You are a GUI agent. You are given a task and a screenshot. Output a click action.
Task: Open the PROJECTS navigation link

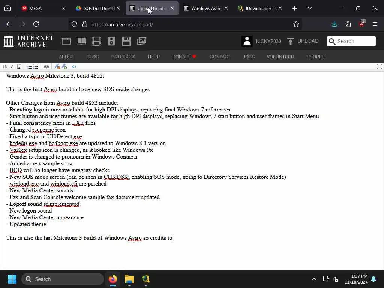(123, 57)
